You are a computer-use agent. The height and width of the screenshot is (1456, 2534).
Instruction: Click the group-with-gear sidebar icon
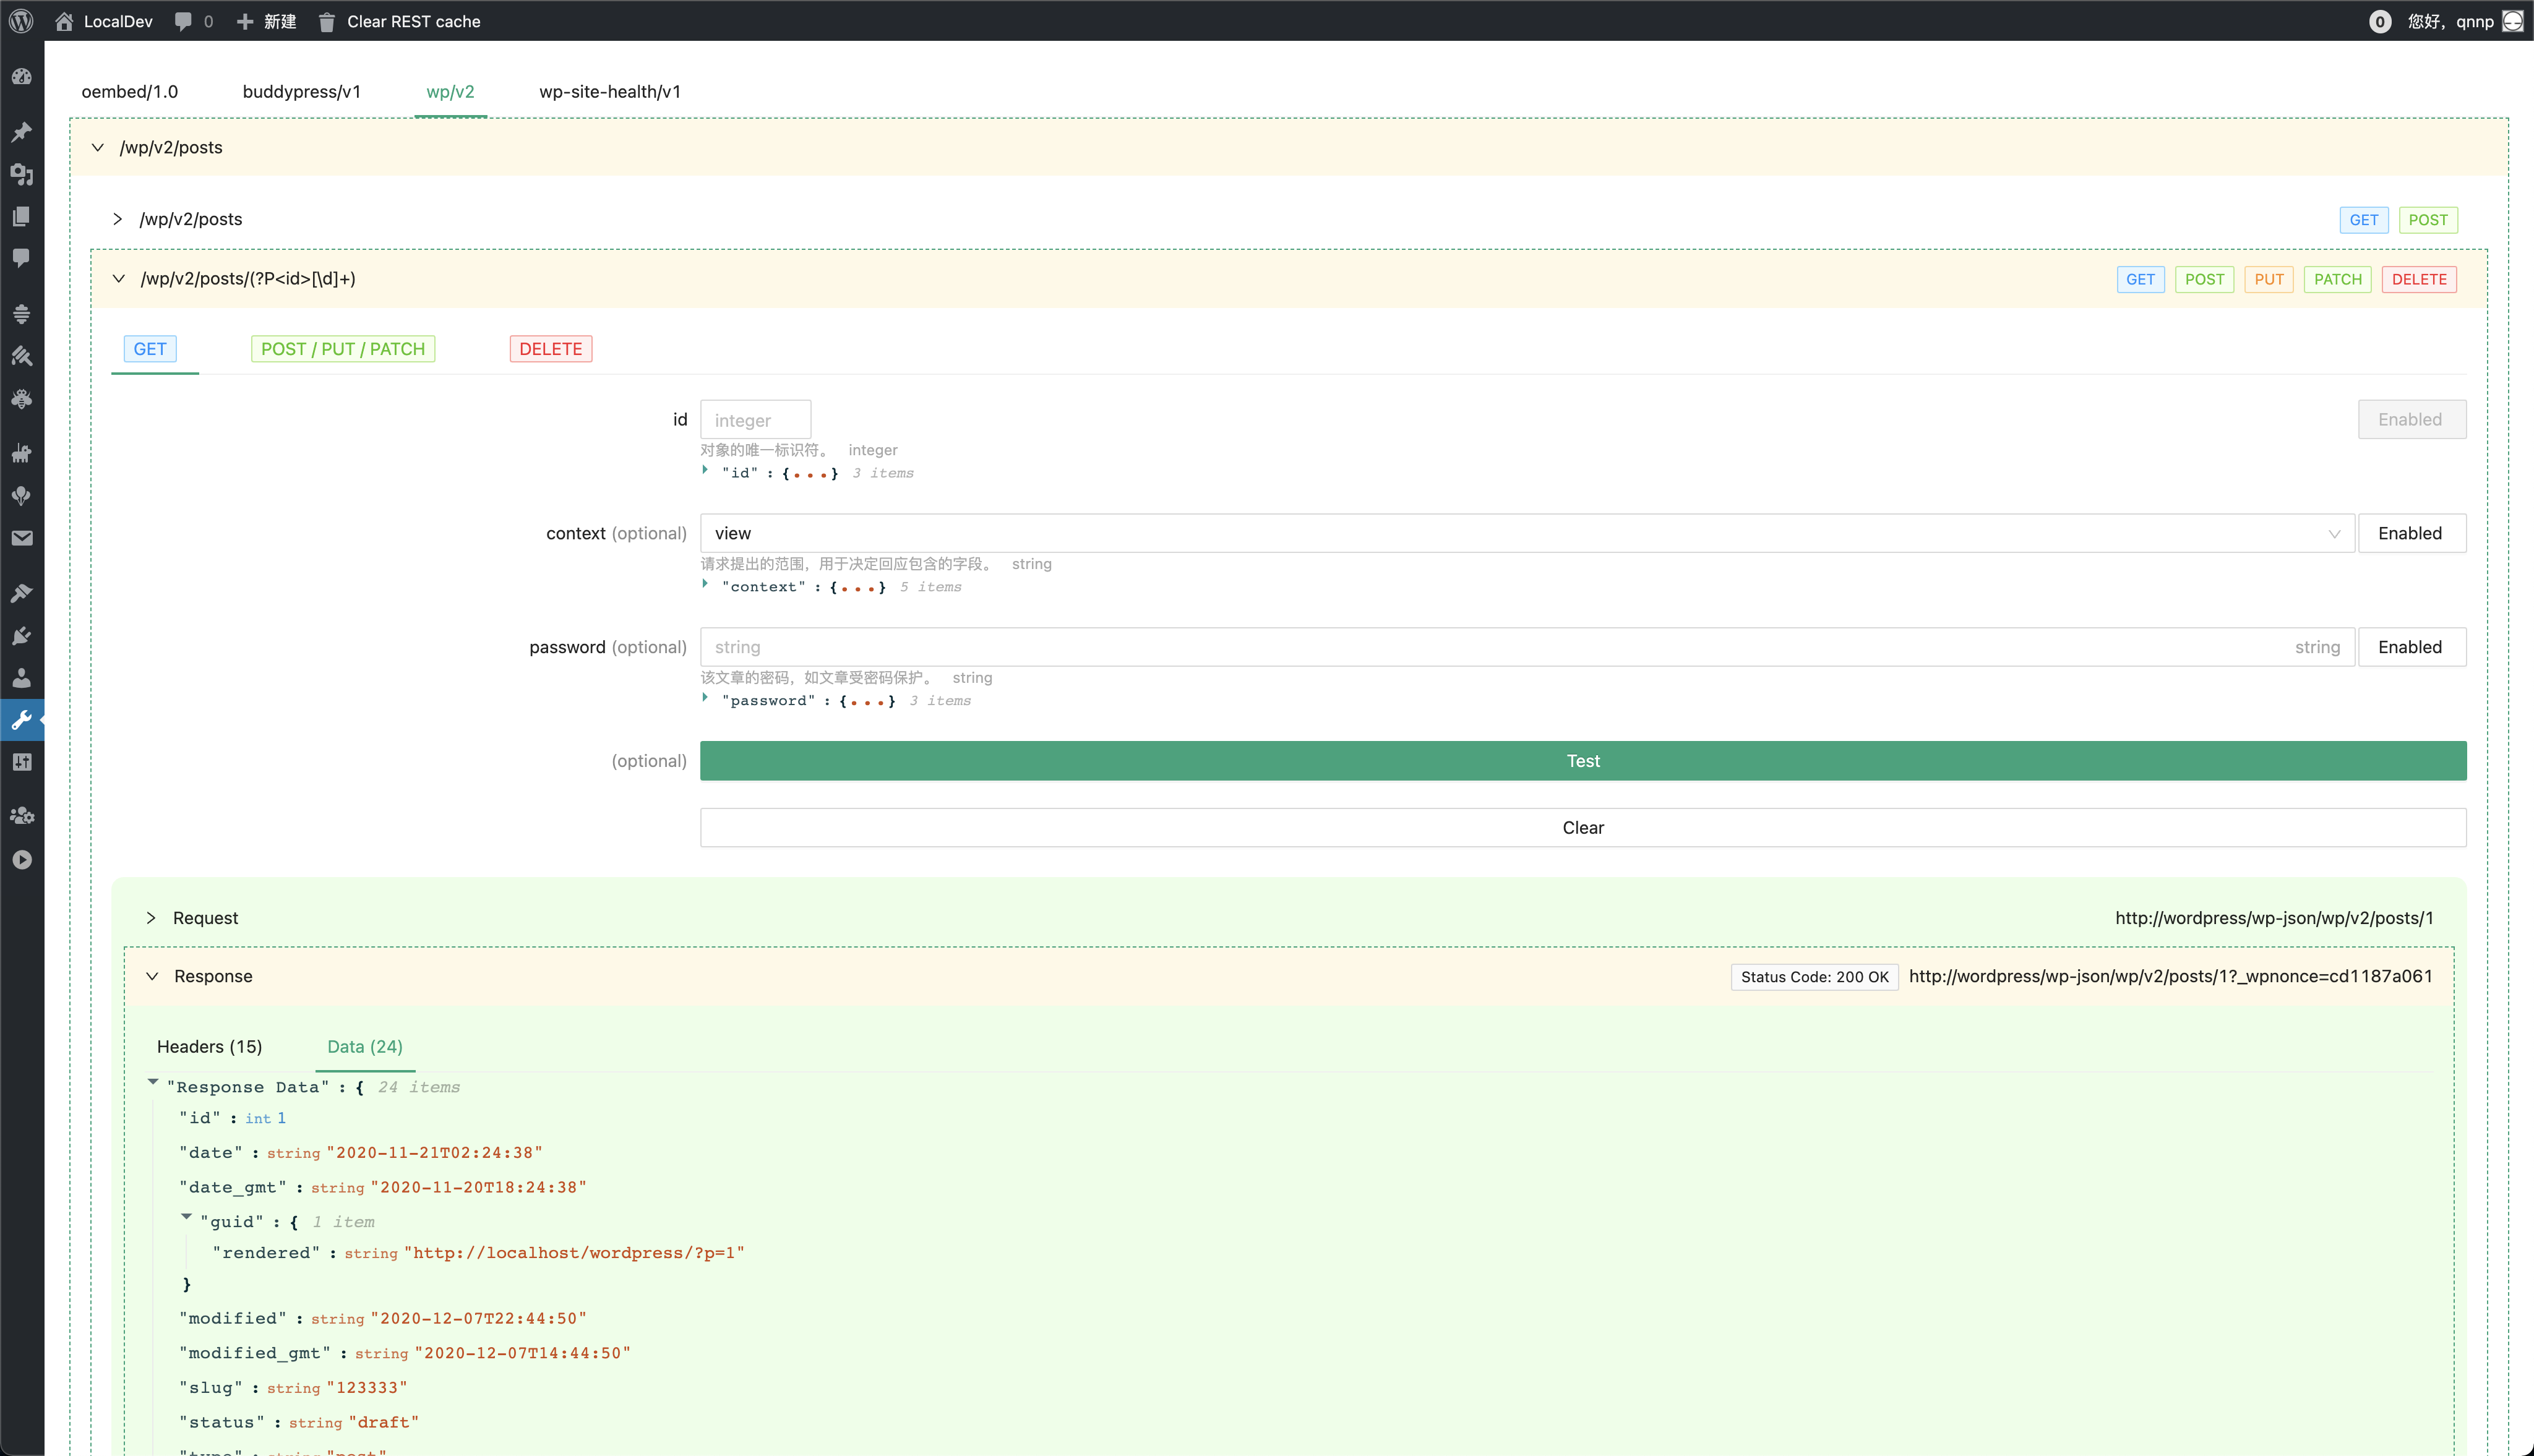click(21, 816)
